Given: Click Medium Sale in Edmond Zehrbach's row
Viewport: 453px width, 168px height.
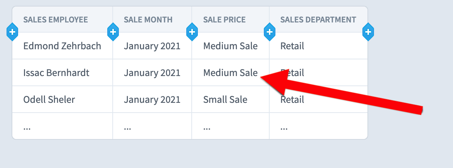Looking at the screenshot, I should coord(230,46).
